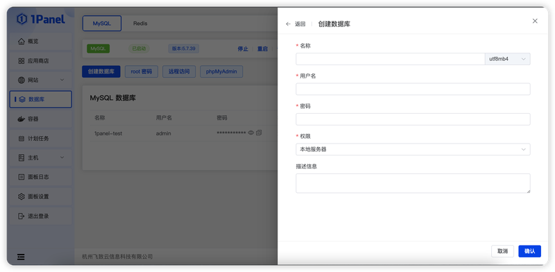This screenshot has width=555, height=272.
Task: Collapse sidebar with the hamburger icon
Action: [x=21, y=257]
